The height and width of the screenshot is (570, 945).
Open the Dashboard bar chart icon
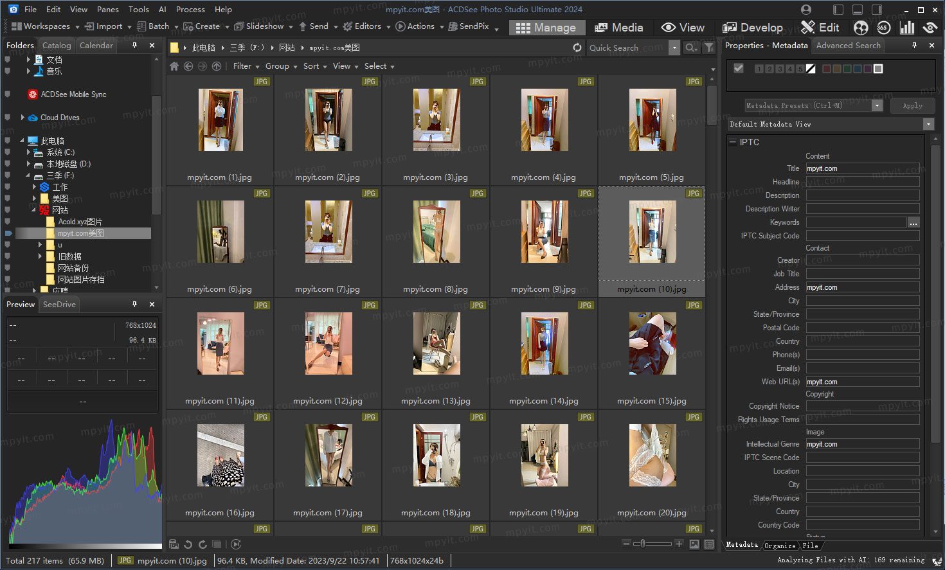(x=907, y=28)
